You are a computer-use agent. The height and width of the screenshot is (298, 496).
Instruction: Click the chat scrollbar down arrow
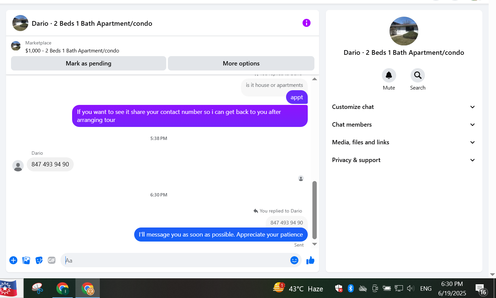pos(314,244)
